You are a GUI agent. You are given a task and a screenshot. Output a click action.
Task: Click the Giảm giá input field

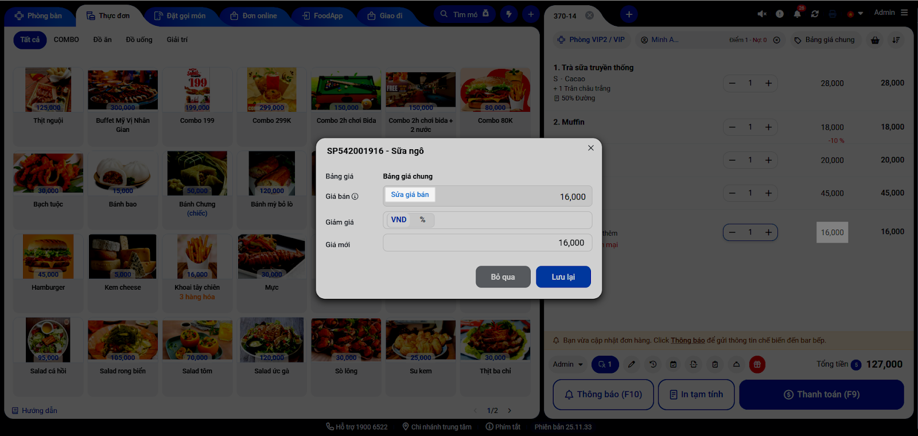tap(512, 220)
